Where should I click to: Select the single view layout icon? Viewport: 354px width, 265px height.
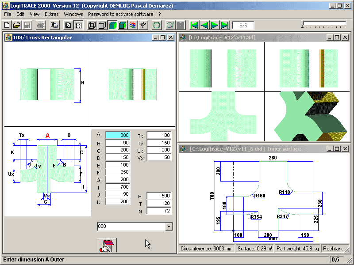coord(68,25)
